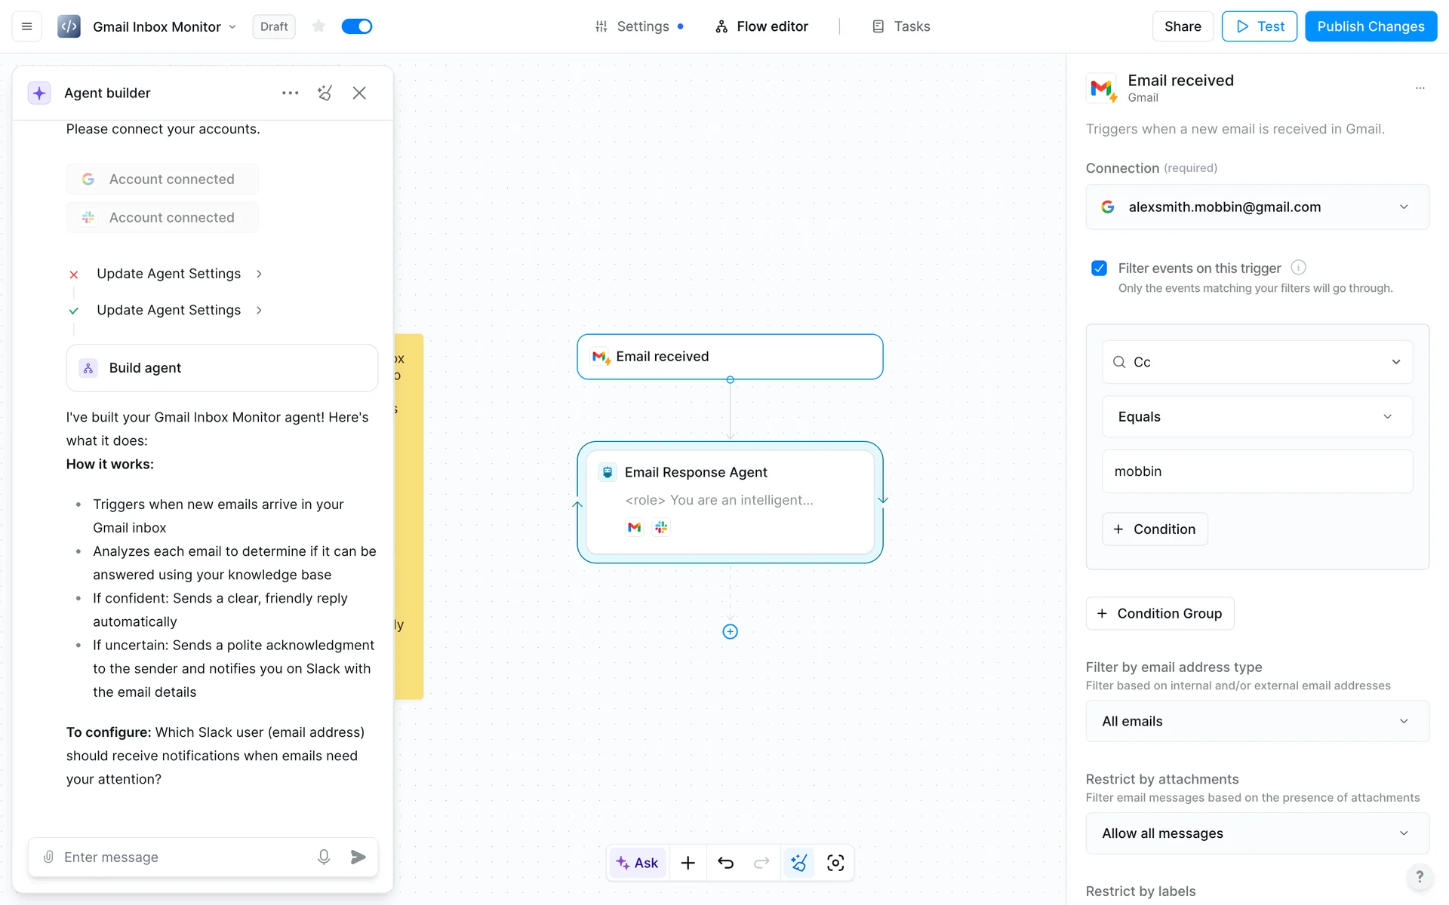Add step with circled plus below agent
Image resolution: width=1449 pixels, height=905 pixels.
(x=730, y=632)
